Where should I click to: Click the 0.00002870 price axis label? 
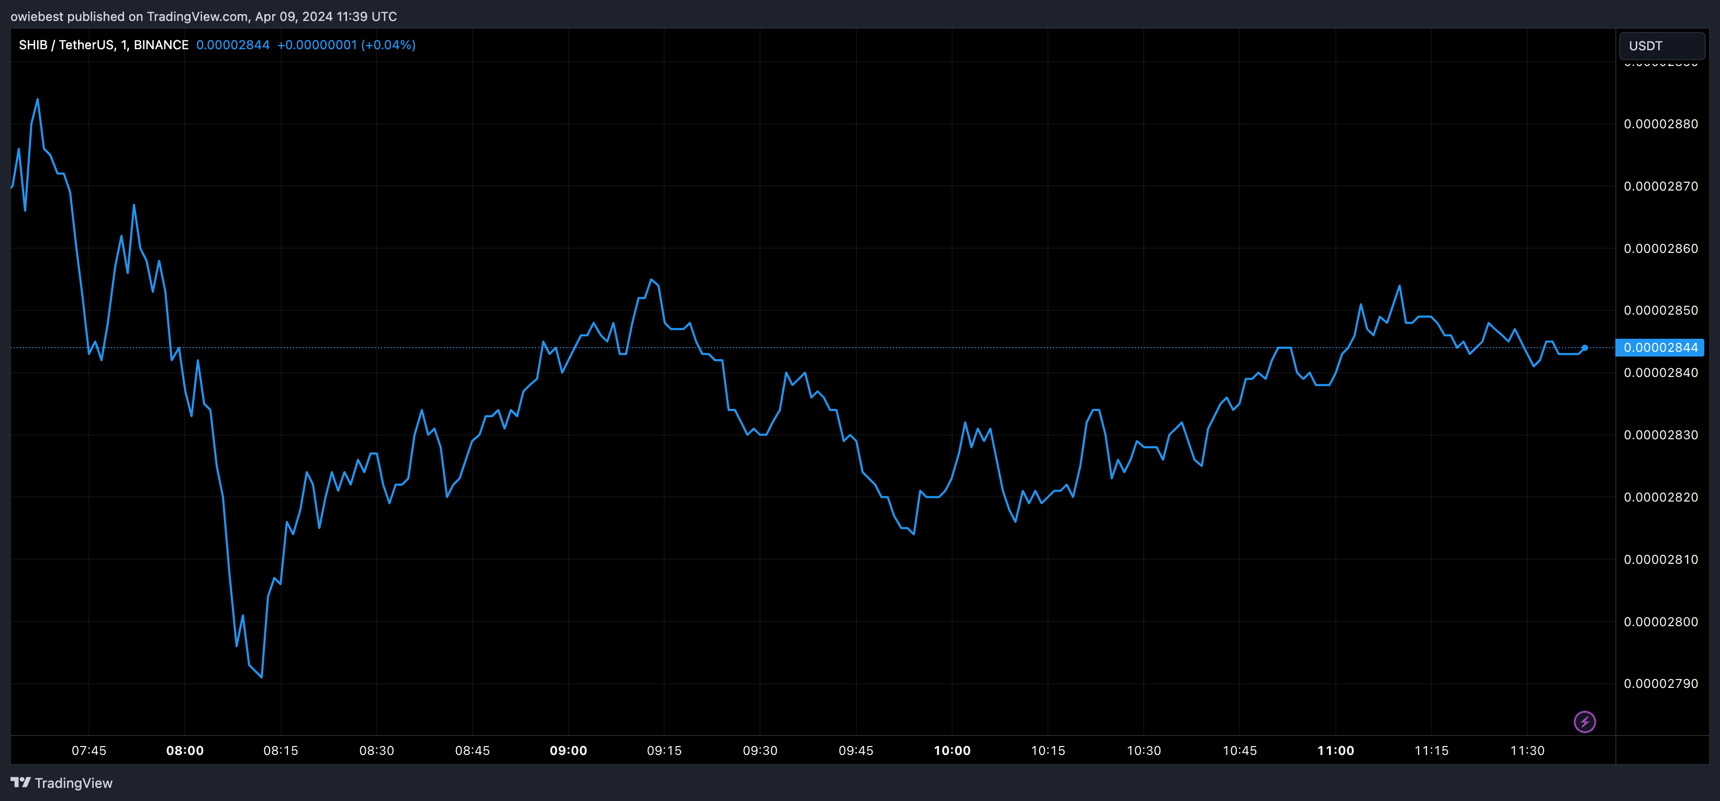point(1660,186)
